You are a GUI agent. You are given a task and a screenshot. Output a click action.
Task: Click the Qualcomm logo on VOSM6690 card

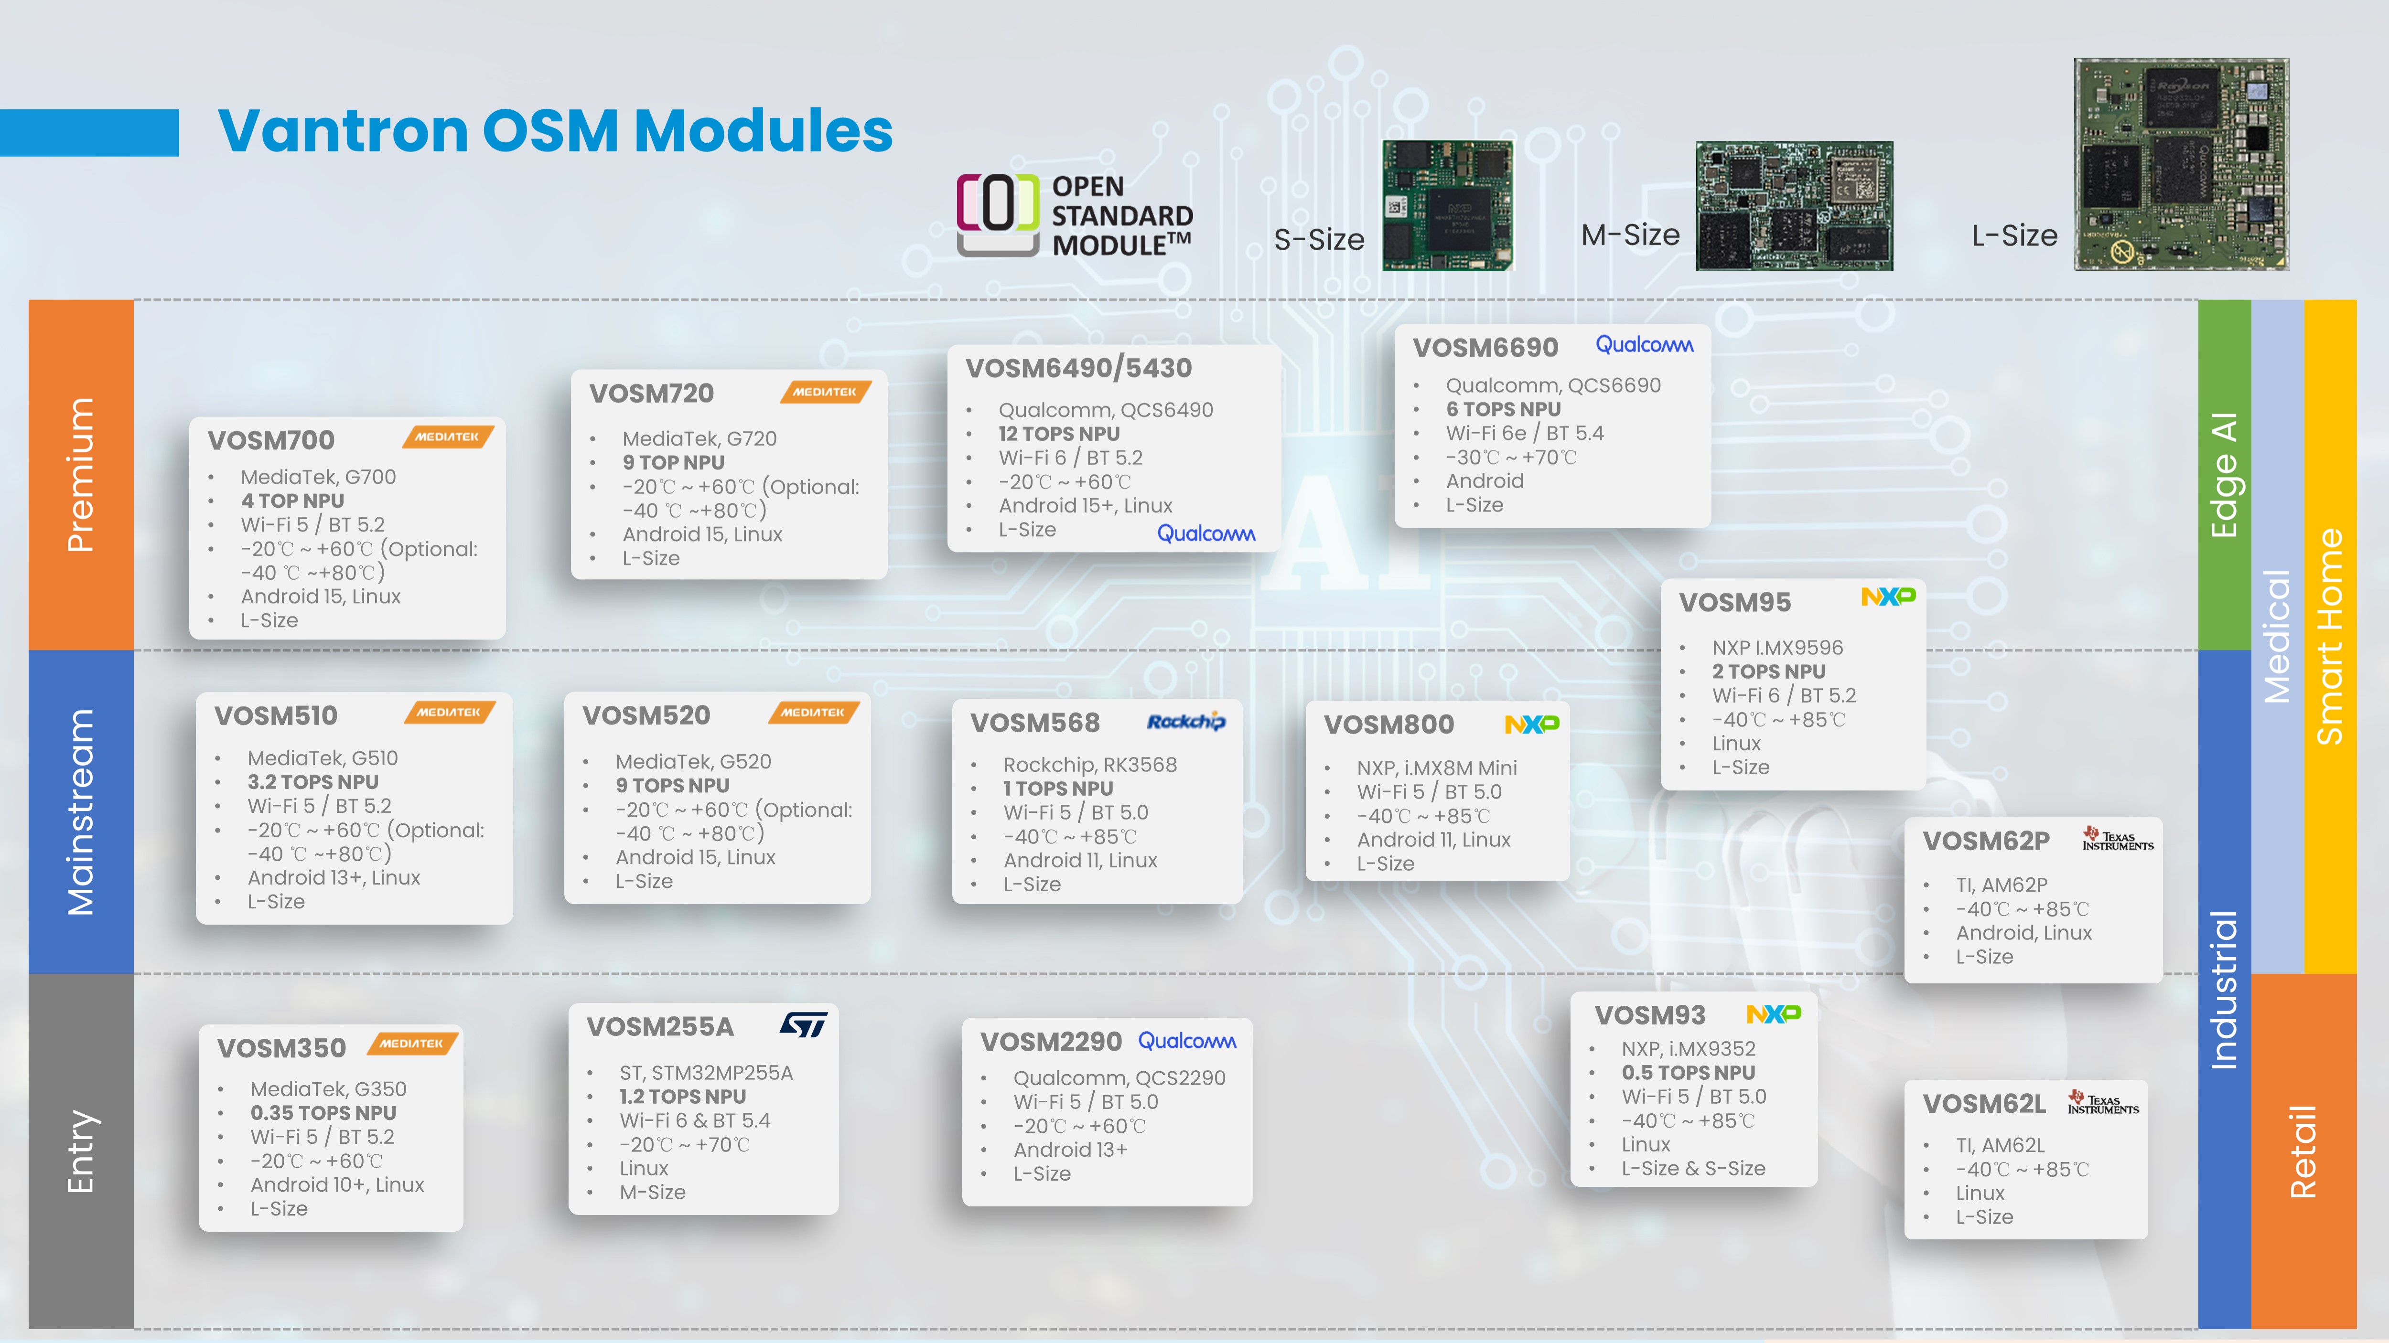pos(1644,344)
